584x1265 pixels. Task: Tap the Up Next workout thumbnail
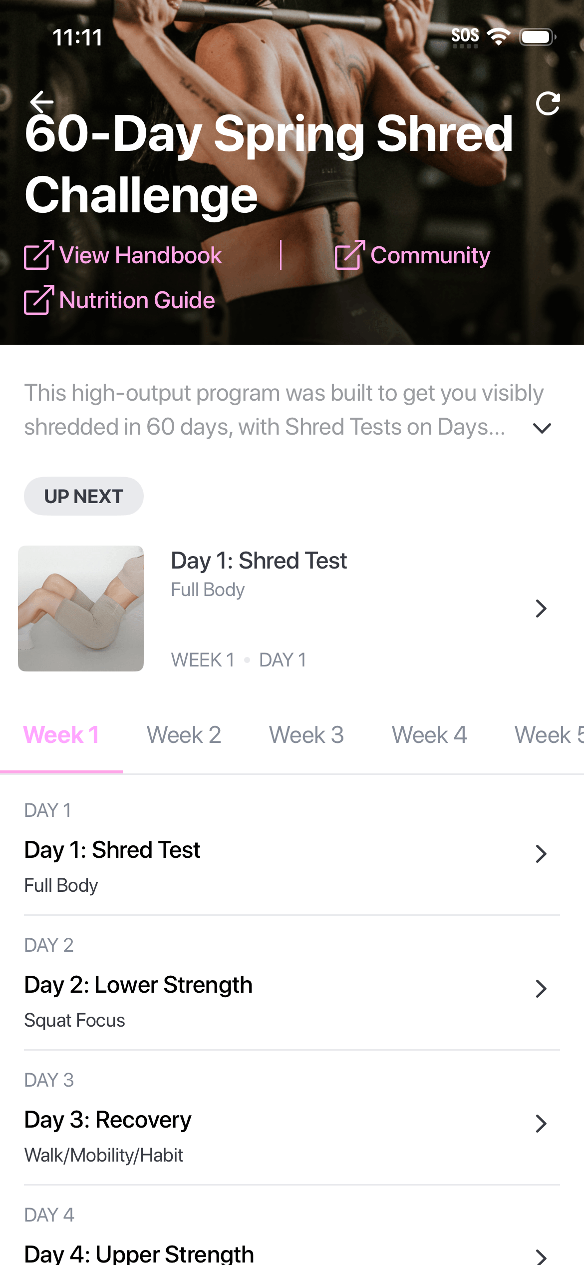click(81, 609)
